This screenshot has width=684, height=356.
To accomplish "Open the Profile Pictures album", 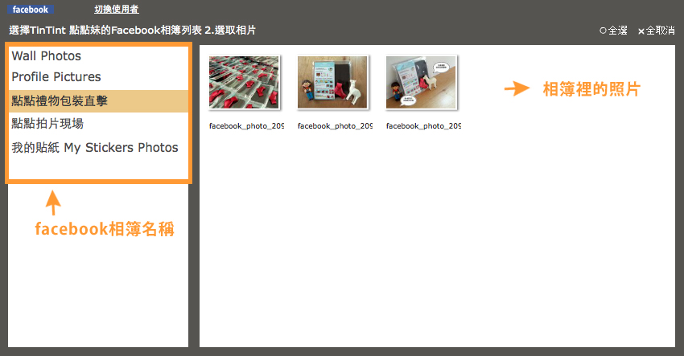I will click(56, 76).
